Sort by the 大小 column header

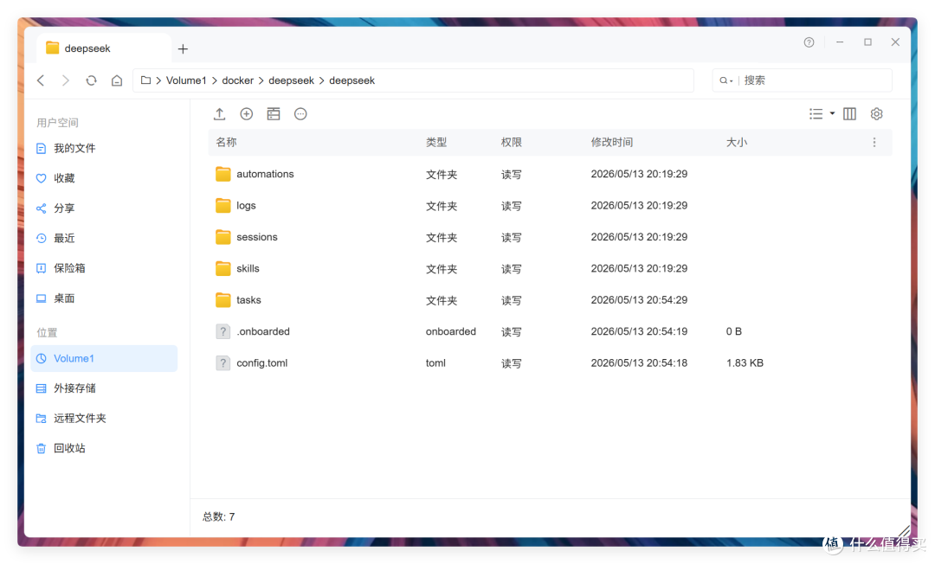click(737, 143)
